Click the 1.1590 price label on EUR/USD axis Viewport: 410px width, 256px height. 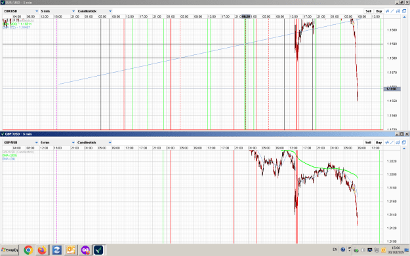point(392,44)
